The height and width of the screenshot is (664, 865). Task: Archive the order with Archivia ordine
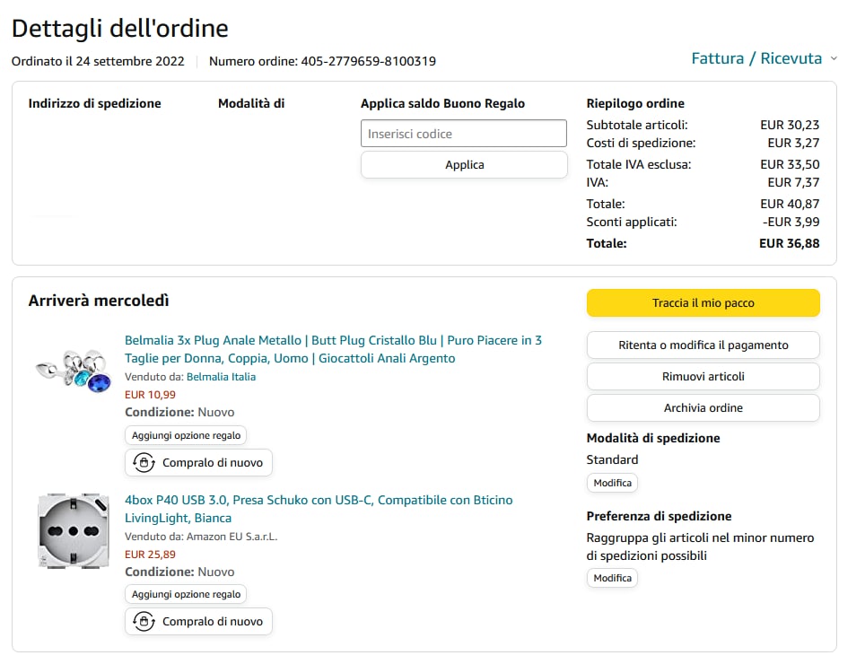[x=703, y=408]
